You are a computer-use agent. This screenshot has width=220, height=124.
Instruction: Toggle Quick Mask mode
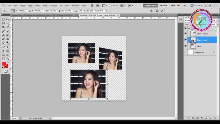coord(5,71)
